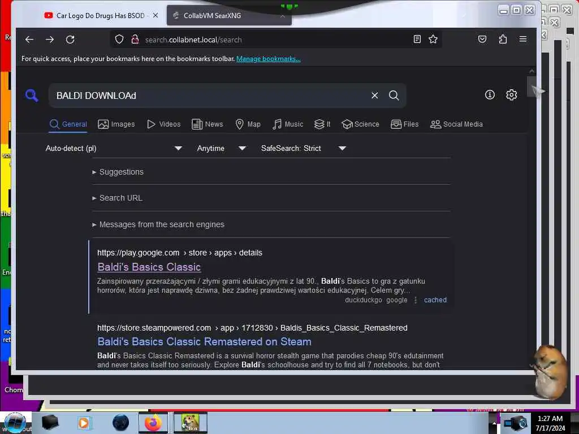
Task: Close the Car Logo Do Drugs tab
Action: [155, 15]
